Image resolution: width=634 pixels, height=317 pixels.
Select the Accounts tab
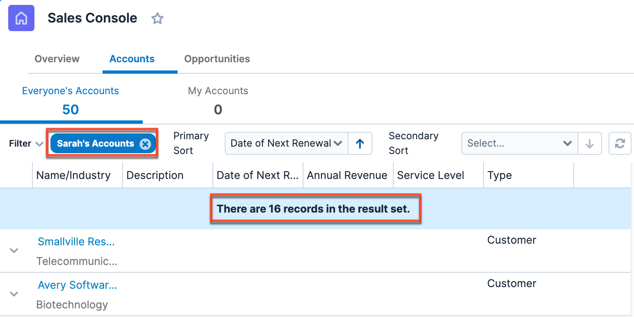[x=132, y=59]
